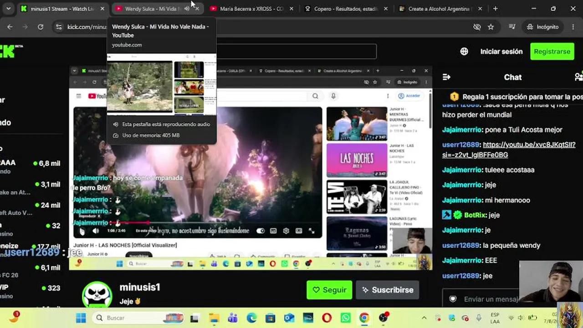583x328 pixels.
Task: Click Suscribirse to subscribe to minusis1
Action: (x=388, y=290)
